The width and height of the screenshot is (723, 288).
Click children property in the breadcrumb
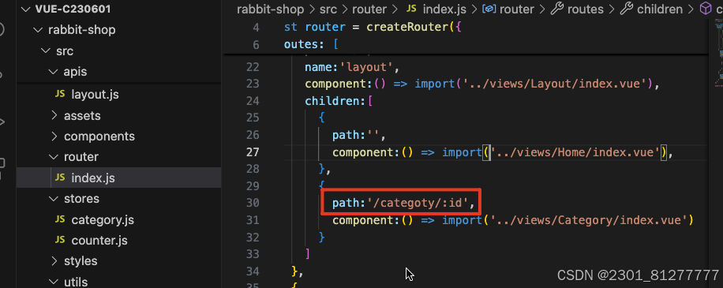[x=659, y=9]
